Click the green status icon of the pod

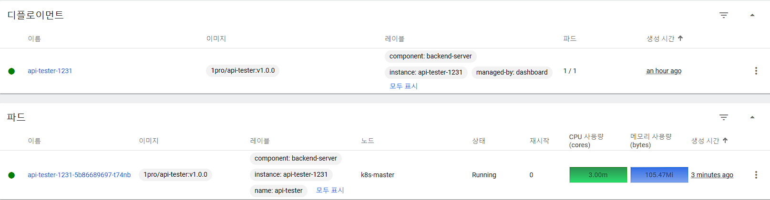pos(11,175)
